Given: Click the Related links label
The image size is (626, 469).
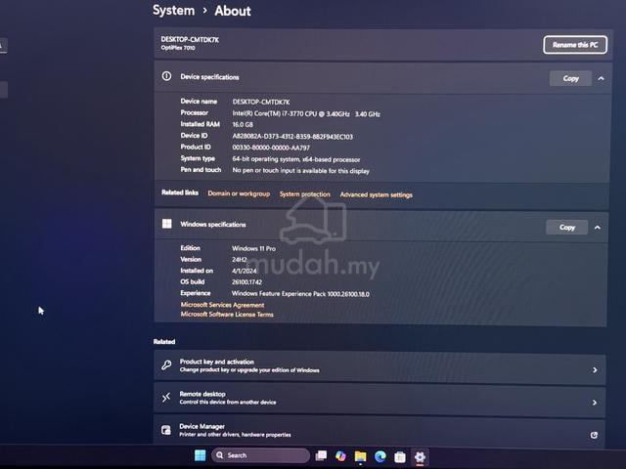Looking at the screenshot, I should (x=180, y=192).
